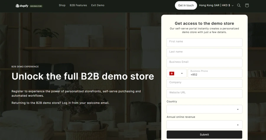Focus the Last name field
Screen dimensions: 266x140
pyautogui.click(x=205, y=53)
